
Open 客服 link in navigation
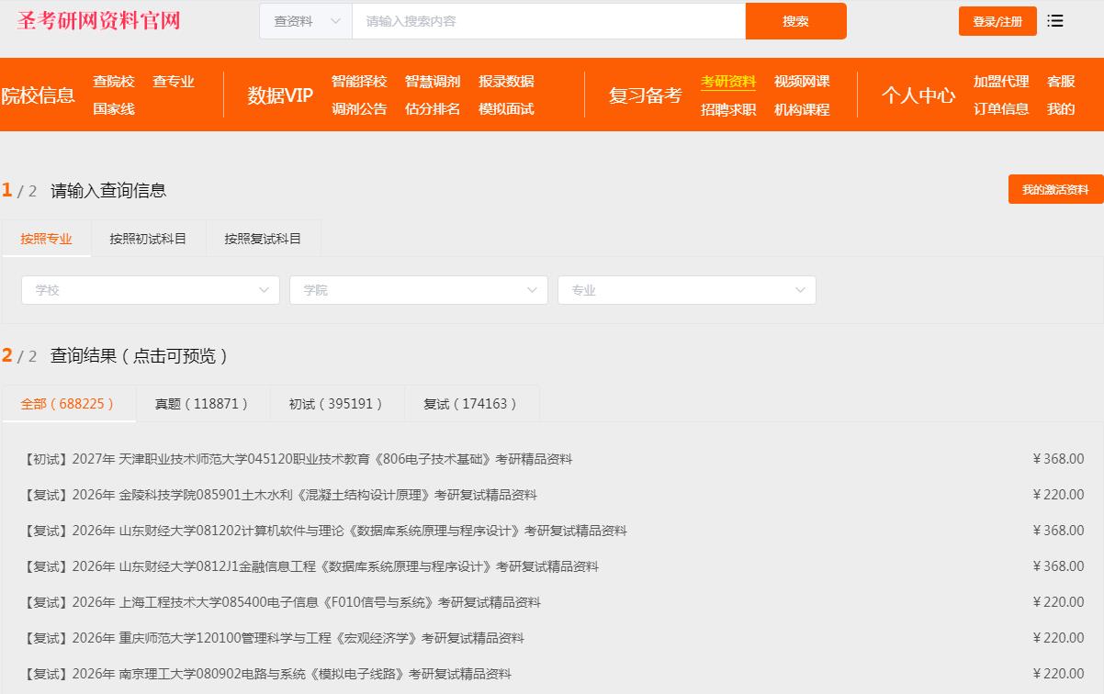(x=1061, y=81)
